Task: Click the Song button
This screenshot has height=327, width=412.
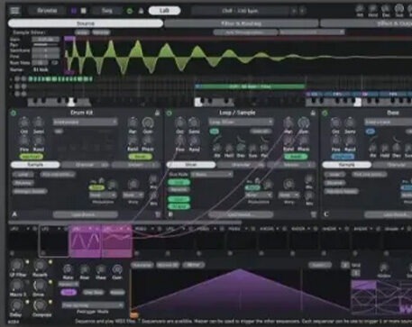Action: tap(106, 11)
